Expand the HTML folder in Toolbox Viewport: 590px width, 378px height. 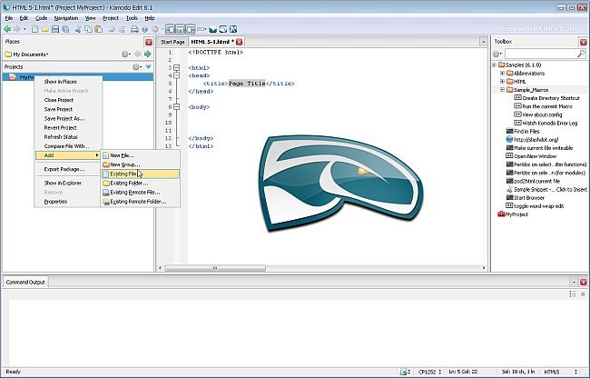[502, 81]
